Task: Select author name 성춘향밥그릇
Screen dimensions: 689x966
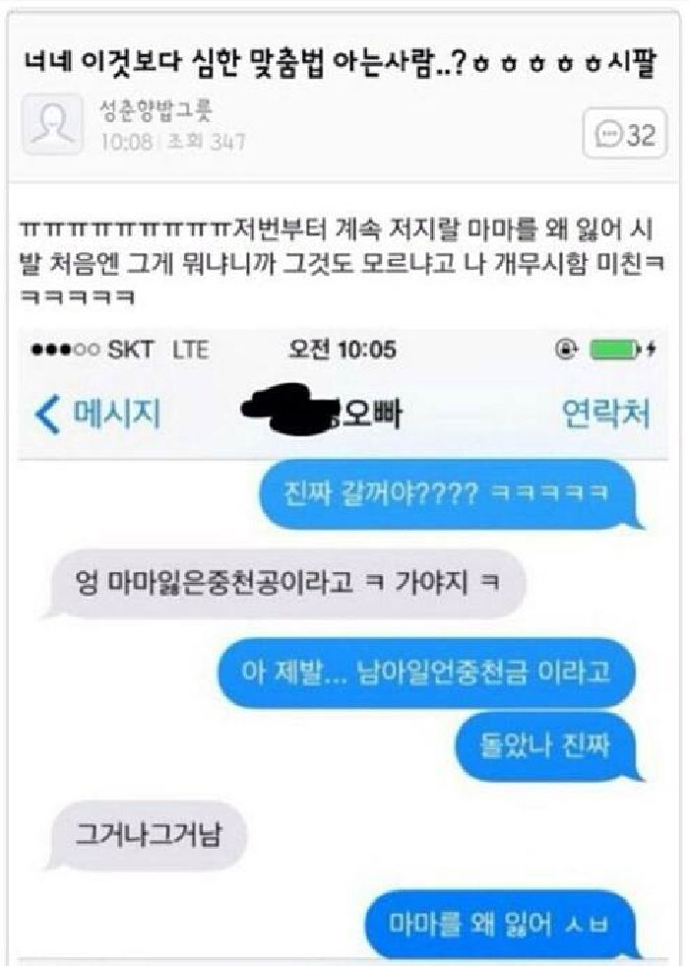Action: coord(156,111)
